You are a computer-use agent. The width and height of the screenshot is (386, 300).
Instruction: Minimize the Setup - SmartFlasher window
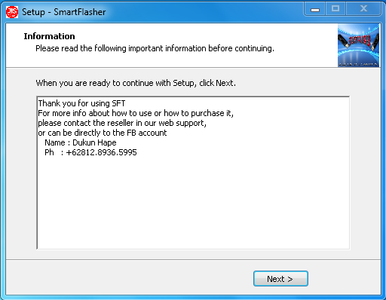coord(315,9)
